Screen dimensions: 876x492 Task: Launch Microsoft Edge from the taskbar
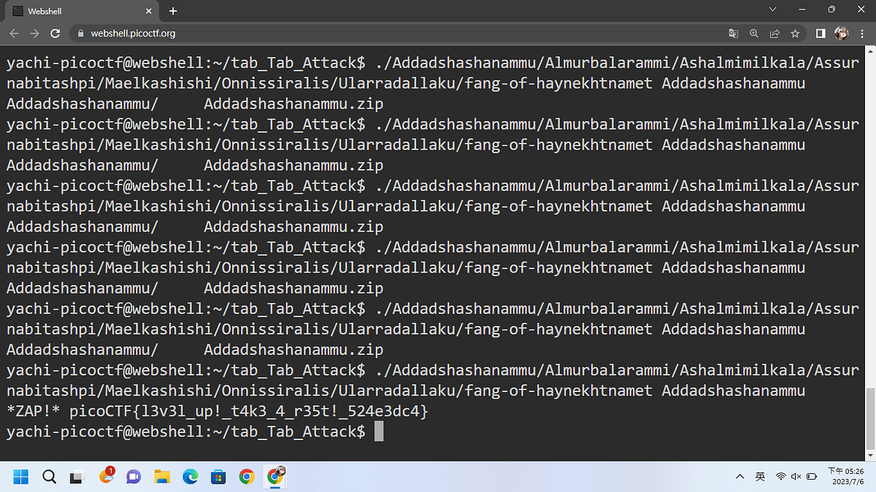(190, 477)
